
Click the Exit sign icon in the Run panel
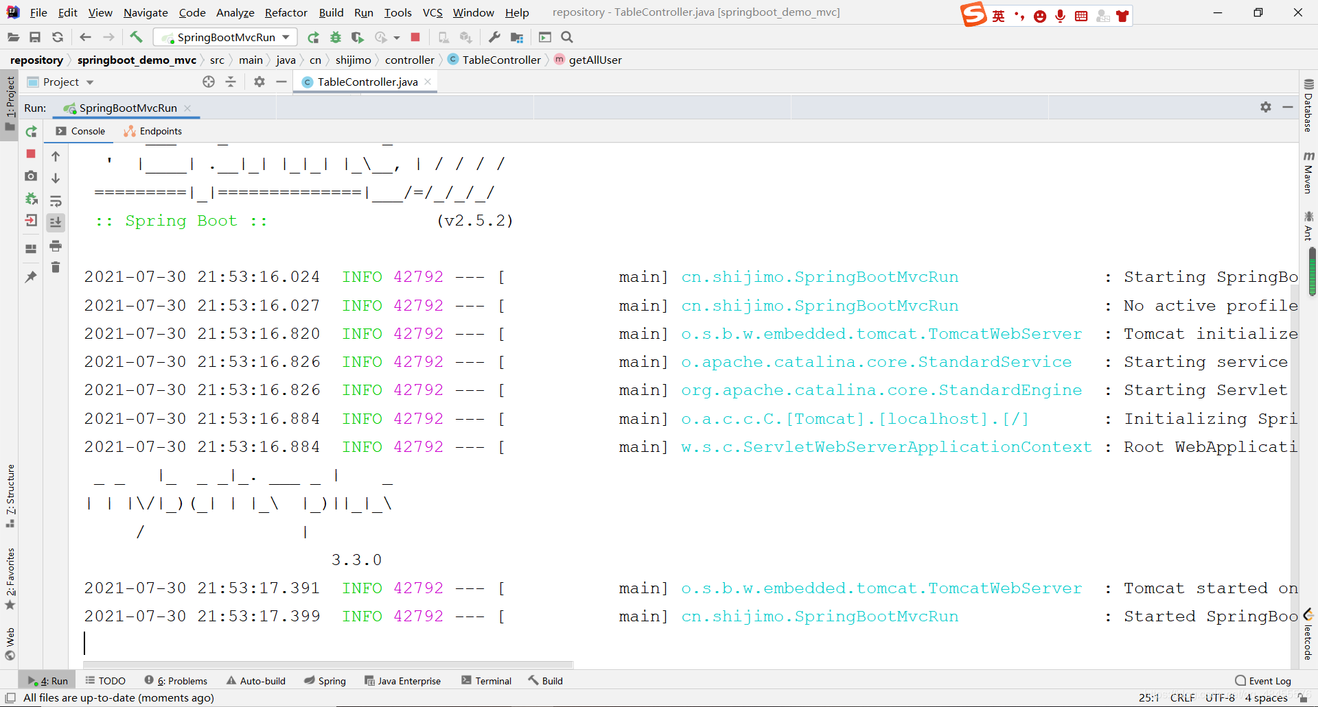(31, 220)
